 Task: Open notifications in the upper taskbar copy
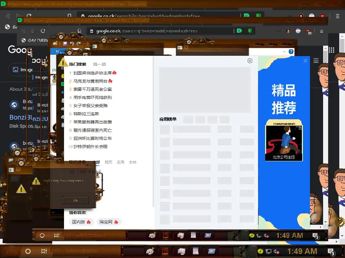pos(316,236)
